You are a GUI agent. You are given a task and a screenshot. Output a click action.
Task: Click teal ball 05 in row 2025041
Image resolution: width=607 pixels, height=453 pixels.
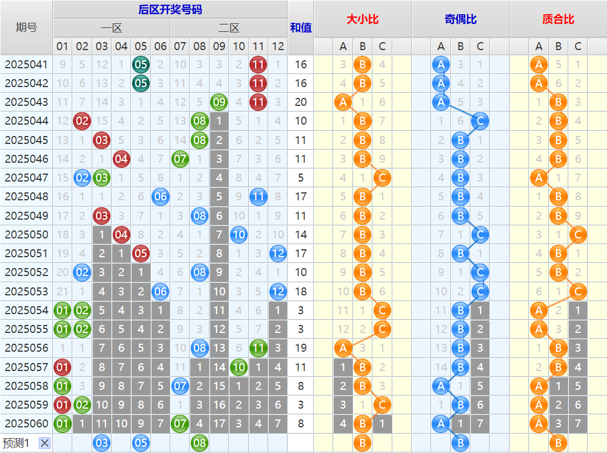point(141,65)
